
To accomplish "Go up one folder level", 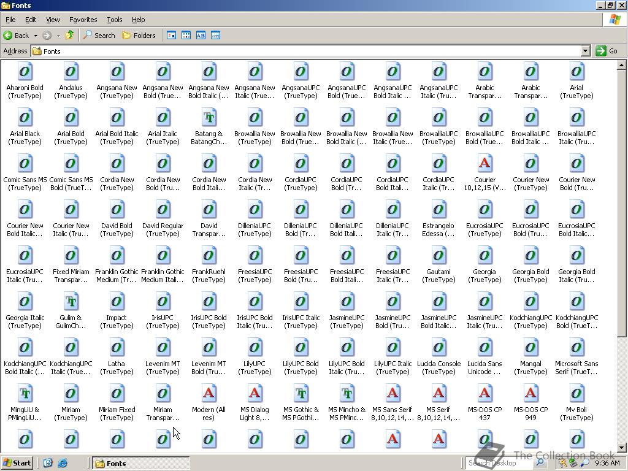I will coord(70,35).
